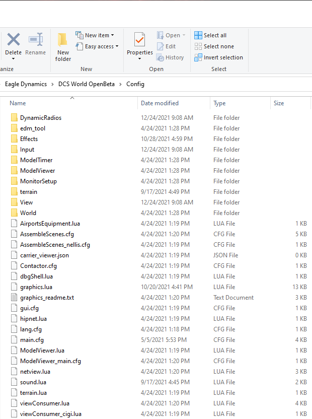Click the Easy access icon
Viewport: 312px width, 419px height.
pyautogui.click(x=80, y=46)
